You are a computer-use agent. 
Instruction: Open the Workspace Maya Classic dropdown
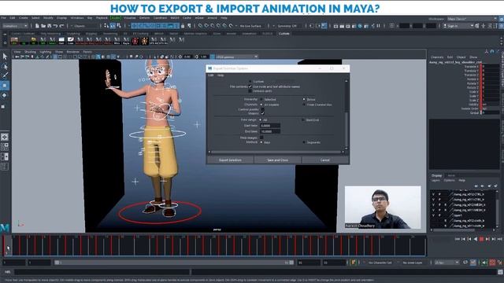(x=472, y=19)
